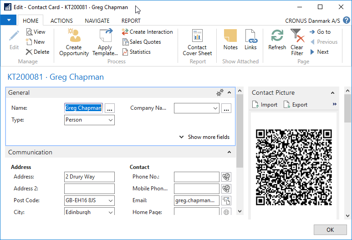Dial the Phone No. using phone icon

coord(226,177)
